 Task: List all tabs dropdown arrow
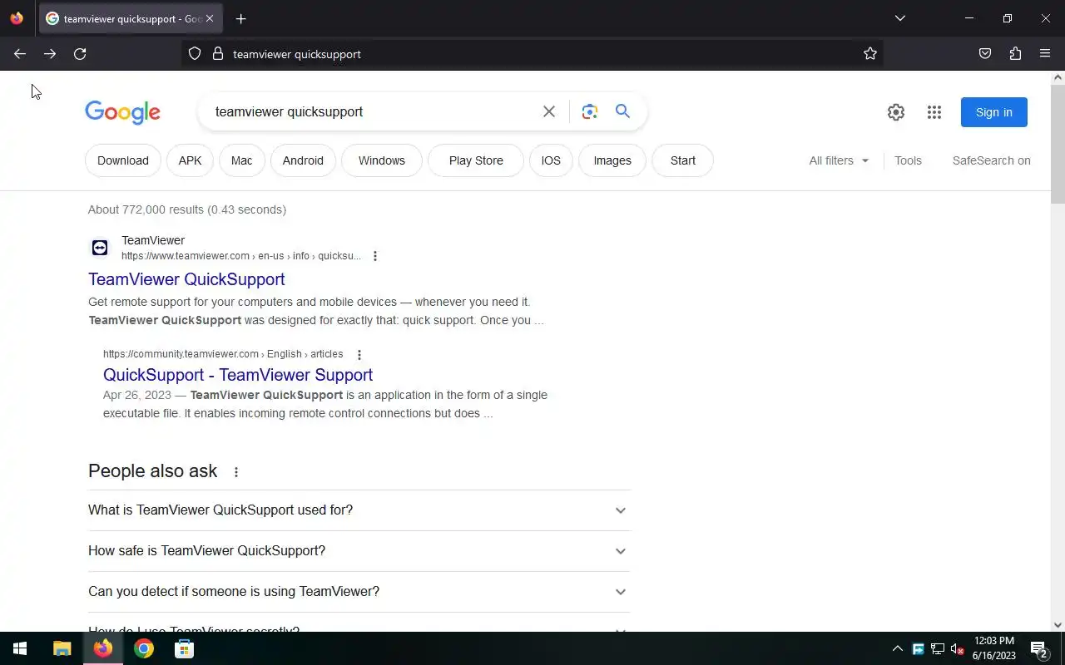[x=900, y=18]
